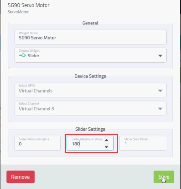The image size is (181, 189).
Task: Expand the Select Channel dropdown arrow
Action: click(160, 109)
